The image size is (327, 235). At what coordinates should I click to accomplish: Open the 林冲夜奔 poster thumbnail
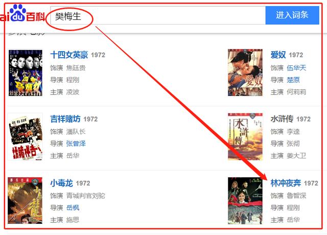point(245,201)
